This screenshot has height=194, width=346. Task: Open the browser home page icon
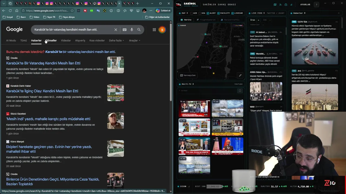pos(17,11)
